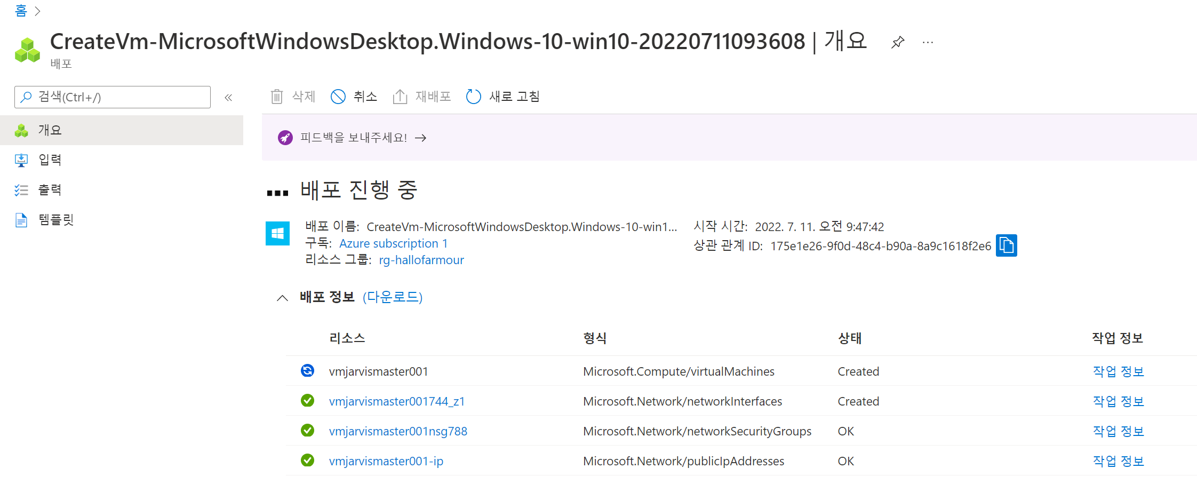Open 피드백을 보내주세요! feedback link

pos(354,138)
